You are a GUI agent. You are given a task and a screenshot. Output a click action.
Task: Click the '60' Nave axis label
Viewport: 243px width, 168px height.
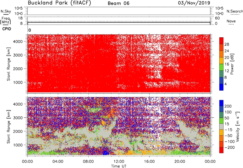point(217,18)
